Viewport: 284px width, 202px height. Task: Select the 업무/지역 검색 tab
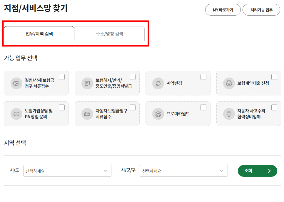tap(39, 33)
